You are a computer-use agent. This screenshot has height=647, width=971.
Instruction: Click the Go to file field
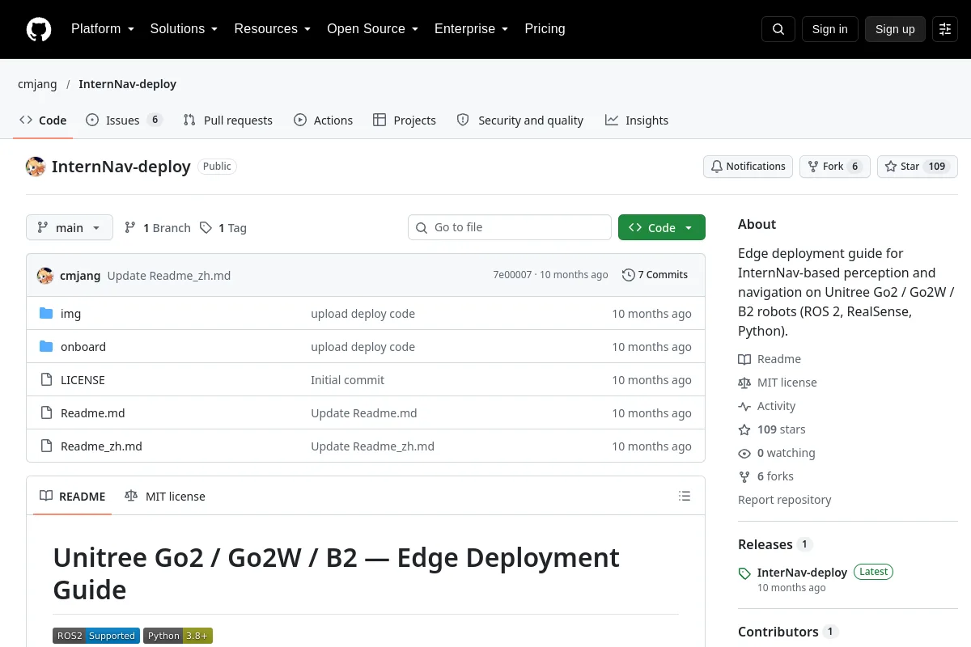click(x=510, y=227)
